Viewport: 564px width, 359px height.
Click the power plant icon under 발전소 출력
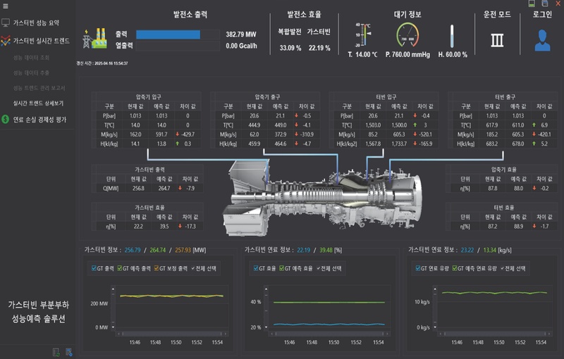95,39
